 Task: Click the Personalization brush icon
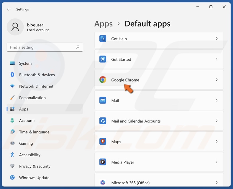click(x=12, y=97)
